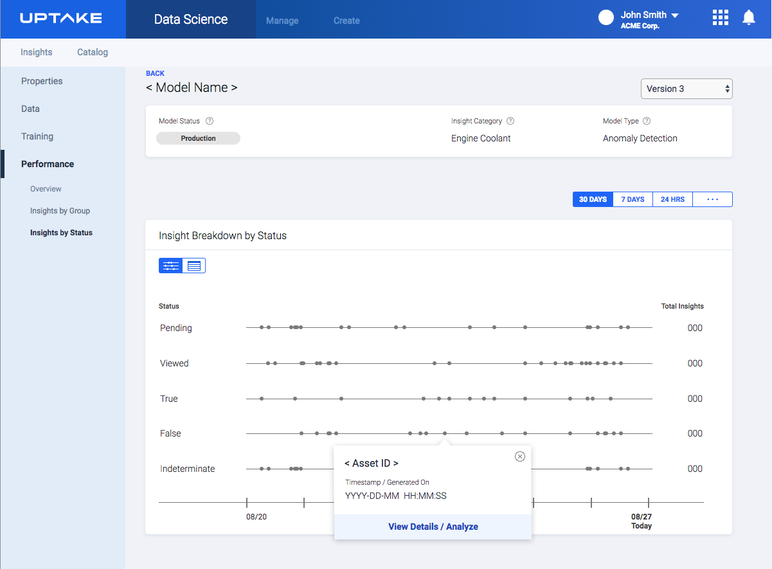Screen dimensions: 772x569
Task: Switch to the Insights tab
Action: [37, 52]
